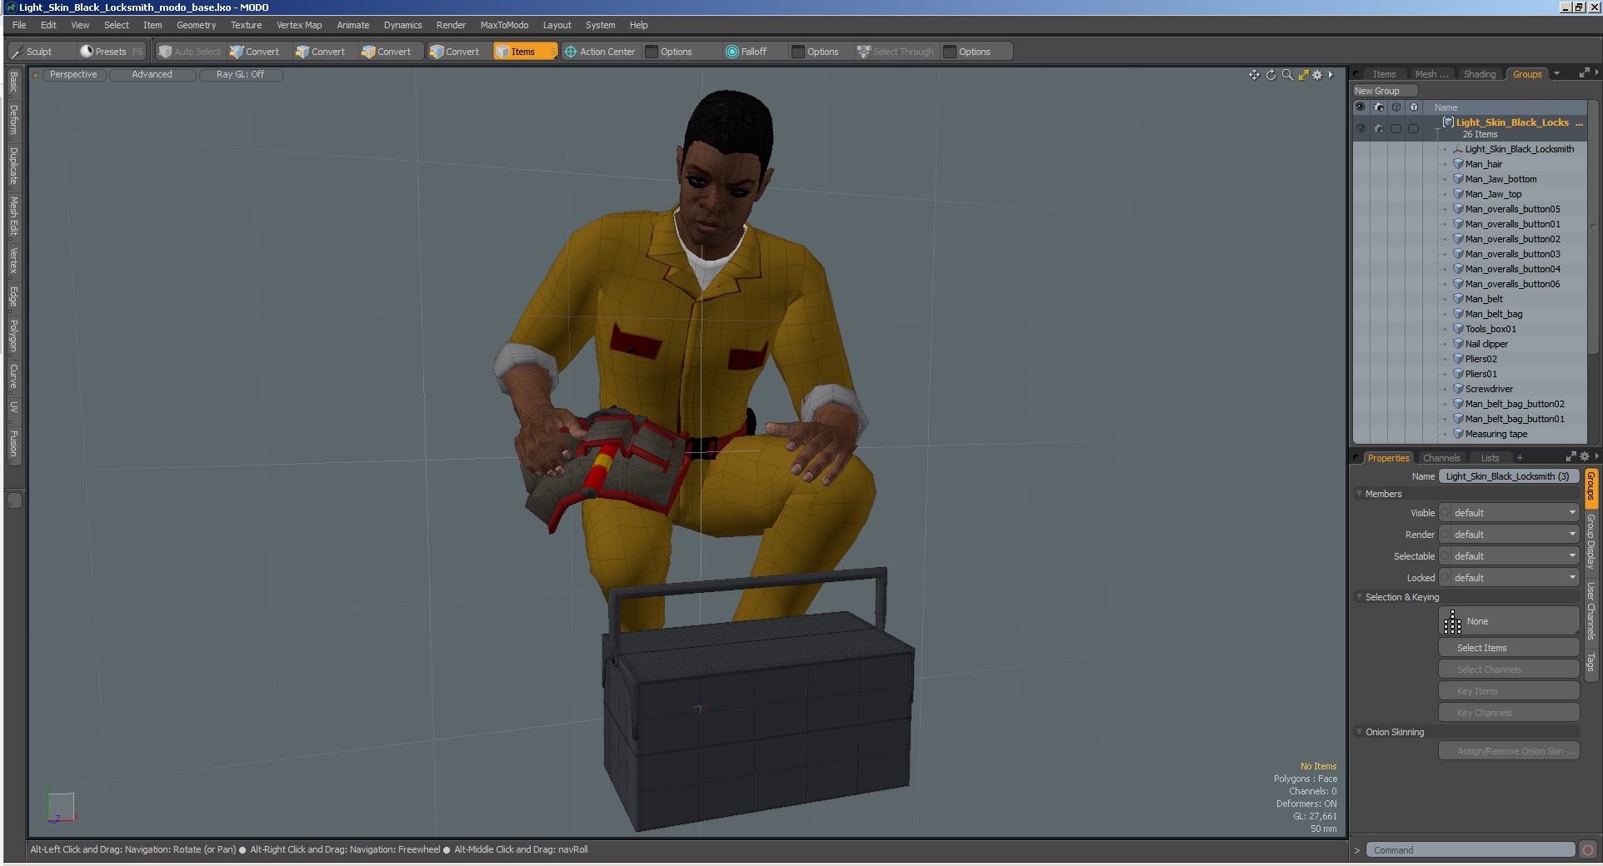The height and width of the screenshot is (866, 1603).
Task: Click the mesh icon next to Man_hair
Action: (x=1458, y=164)
